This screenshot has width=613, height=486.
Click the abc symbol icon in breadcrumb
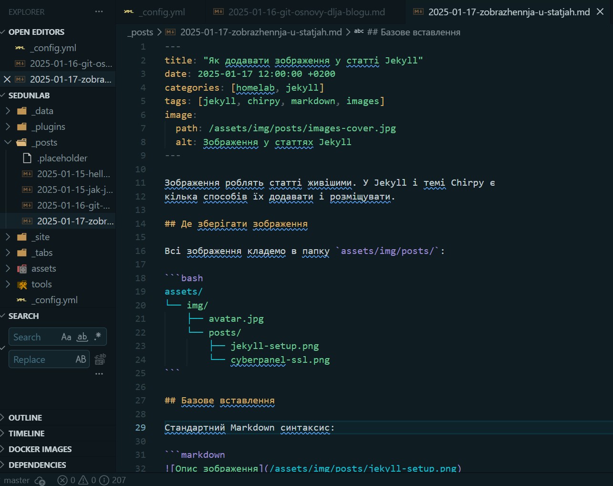click(x=359, y=31)
